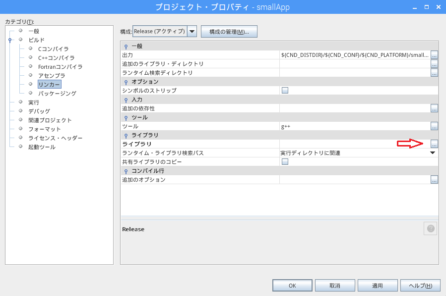Screen dimensions: 446x296
Task: Collapse the 一般 property section
Action: 126,46
